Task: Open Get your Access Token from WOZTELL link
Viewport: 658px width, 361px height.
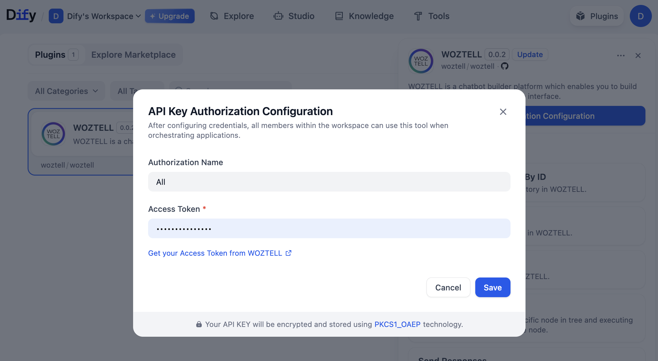Action: [x=220, y=253]
